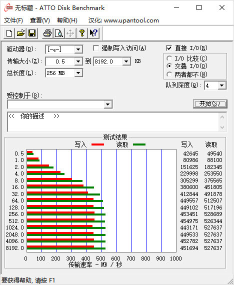Click the 汉化: www.upantool.com menu item
234x285 pixels.
pyautogui.click(x=123, y=20)
